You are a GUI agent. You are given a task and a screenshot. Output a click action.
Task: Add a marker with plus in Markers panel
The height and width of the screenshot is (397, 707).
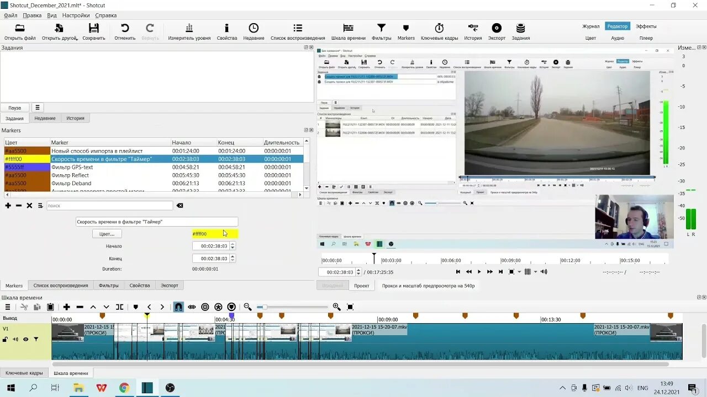click(x=8, y=206)
